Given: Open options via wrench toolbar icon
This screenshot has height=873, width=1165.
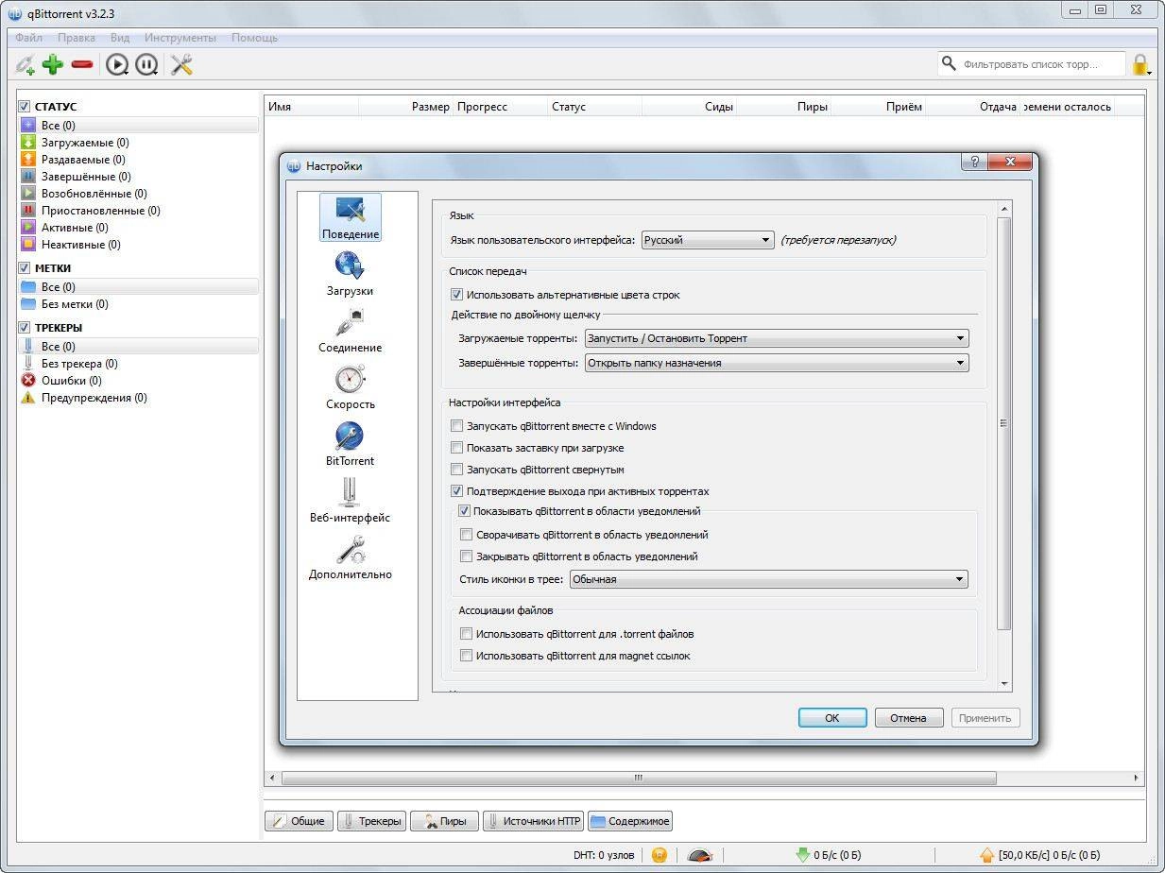Looking at the screenshot, I should click(x=181, y=64).
